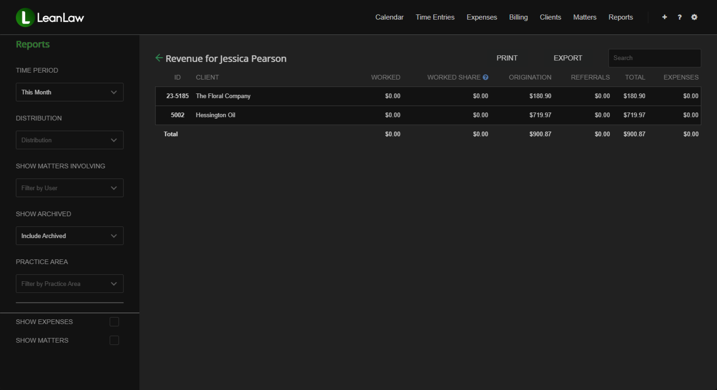Screen dimensions: 717x390
Task: Click the EXPORT button
Action: (x=568, y=58)
